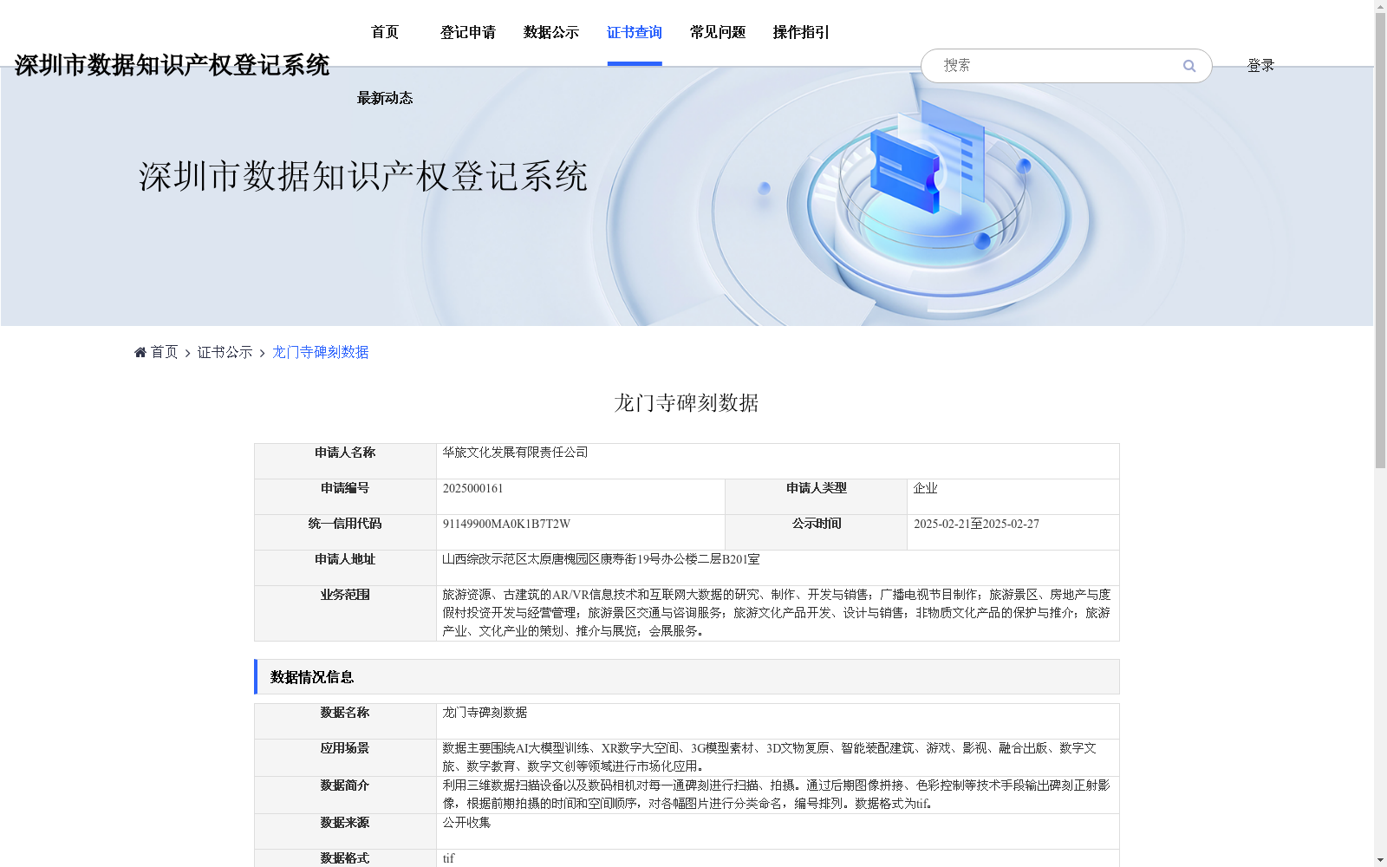Go to the 数据公示 menu item
This screenshot has height=867, width=1387.
tap(551, 32)
